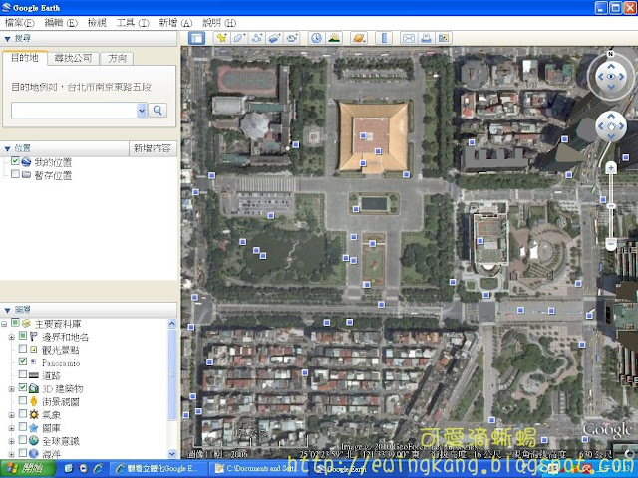The image size is (638, 478).
Task: Click the move hand joystick control
Action: pyautogui.click(x=611, y=126)
